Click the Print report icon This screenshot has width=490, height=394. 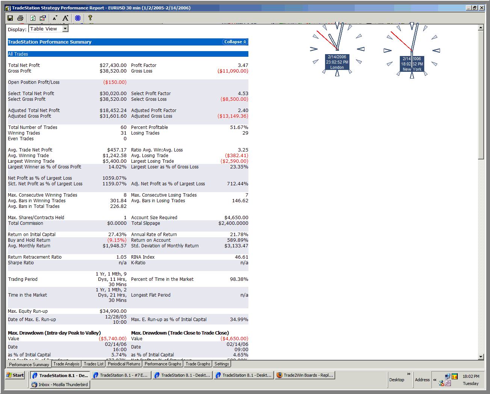click(20, 18)
